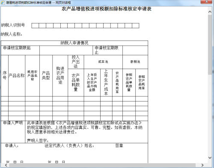Click the horizontal scrollbar thumb

(102, 165)
